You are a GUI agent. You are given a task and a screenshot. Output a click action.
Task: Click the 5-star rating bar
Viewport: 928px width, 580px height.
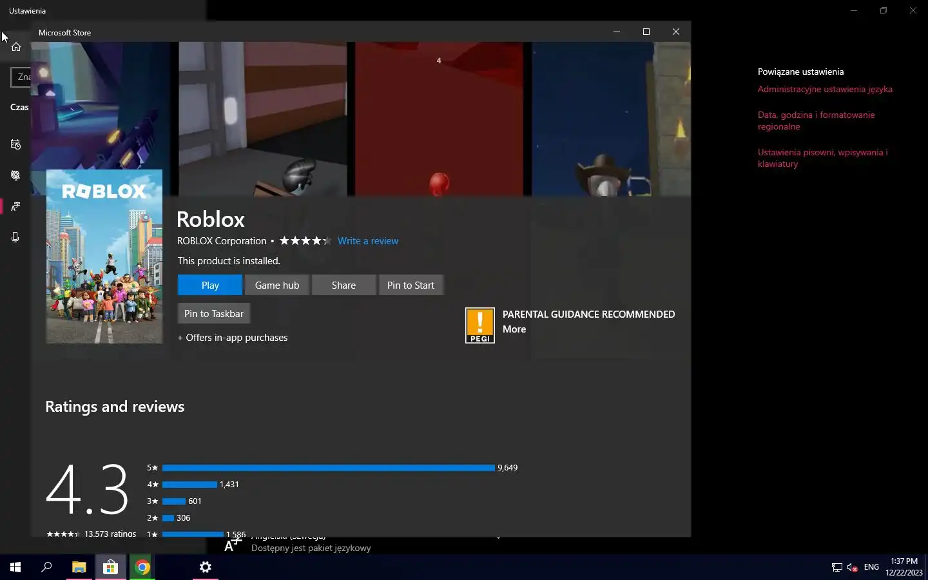329,468
